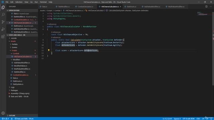
Task: Click the Ln 12, Col 41 status entry
Action: 167,119
